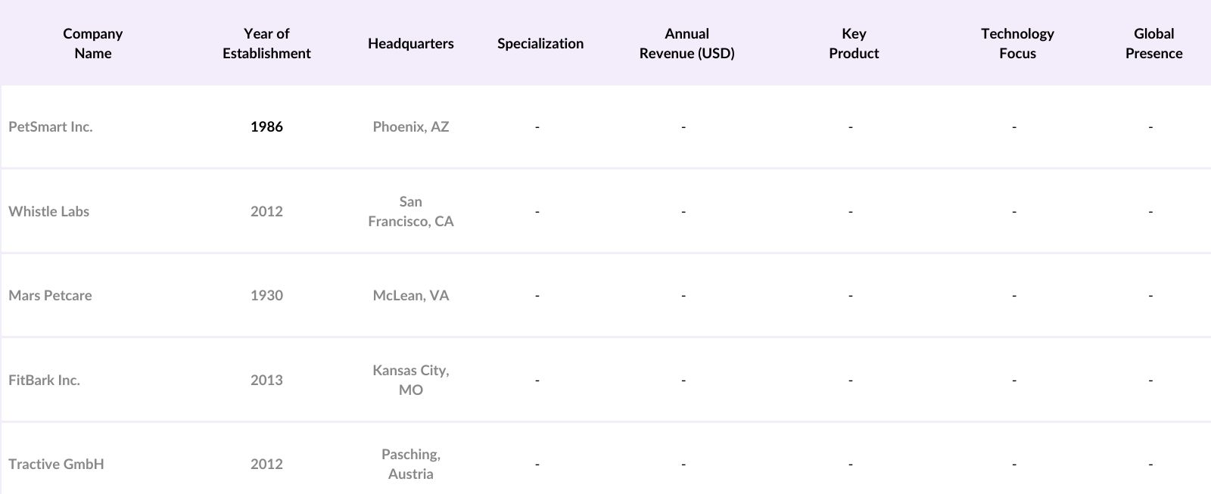Select the 1930 year cell

pyautogui.click(x=266, y=296)
